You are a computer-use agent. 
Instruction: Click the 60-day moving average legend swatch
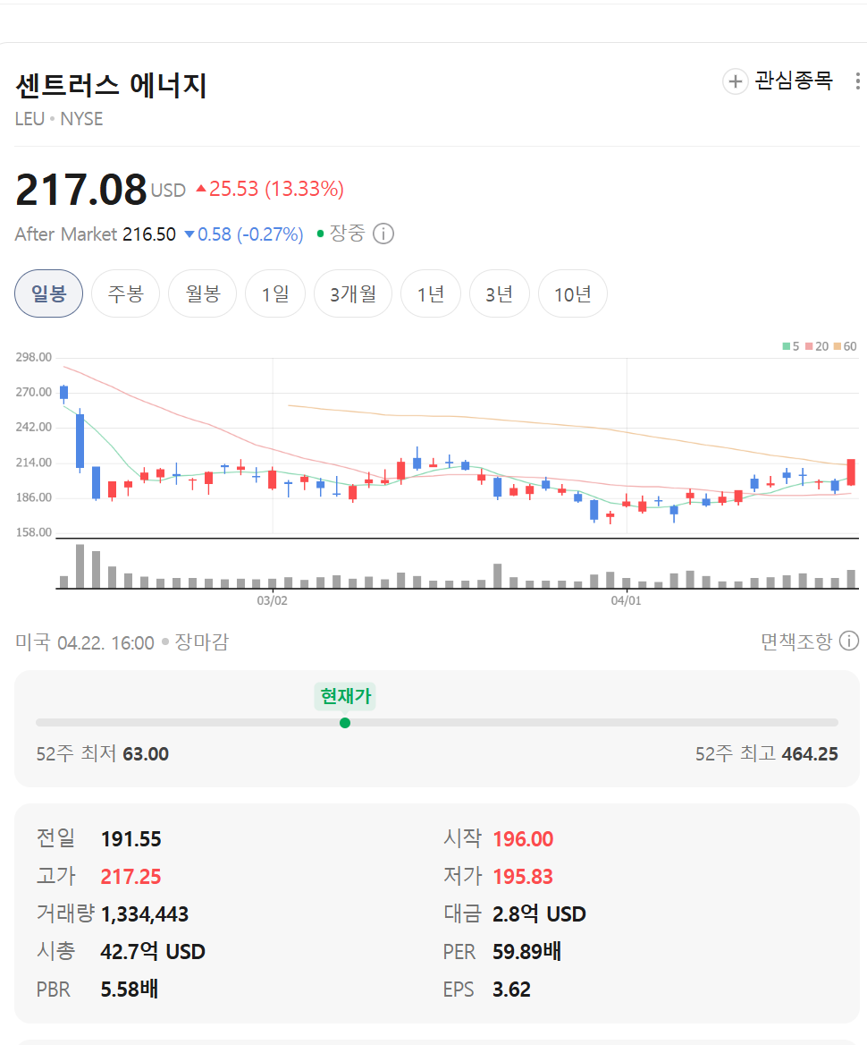(x=837, y=346)
